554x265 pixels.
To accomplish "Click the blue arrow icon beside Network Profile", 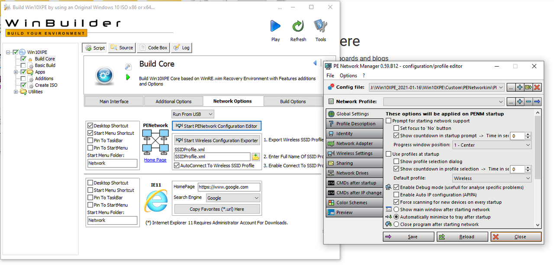I will tap(537, 102).
